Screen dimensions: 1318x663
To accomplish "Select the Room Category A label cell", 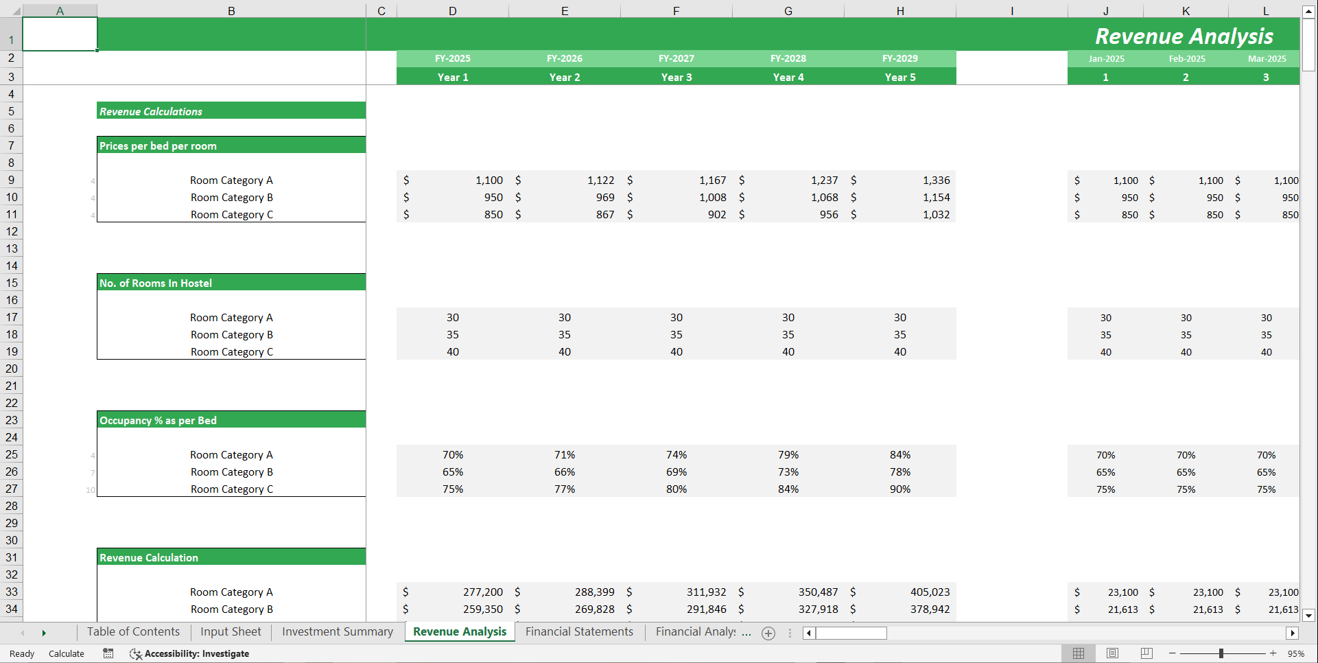I will click(x=231, y=180).
